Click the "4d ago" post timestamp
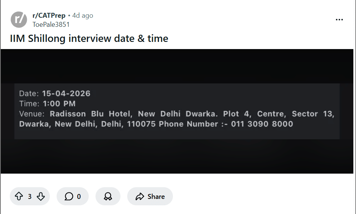This screenshot has width=356, height=214. (x=83, y=15)
